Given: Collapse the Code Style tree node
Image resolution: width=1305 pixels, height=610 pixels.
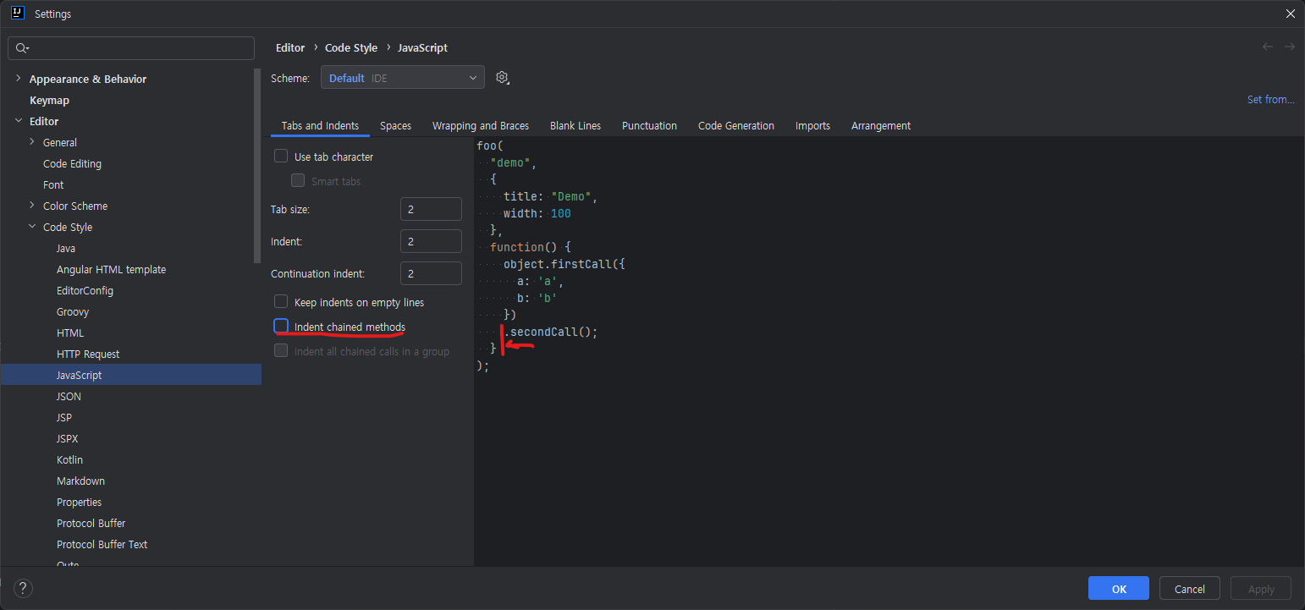Looking at the screenshot, I should [32, 227].
